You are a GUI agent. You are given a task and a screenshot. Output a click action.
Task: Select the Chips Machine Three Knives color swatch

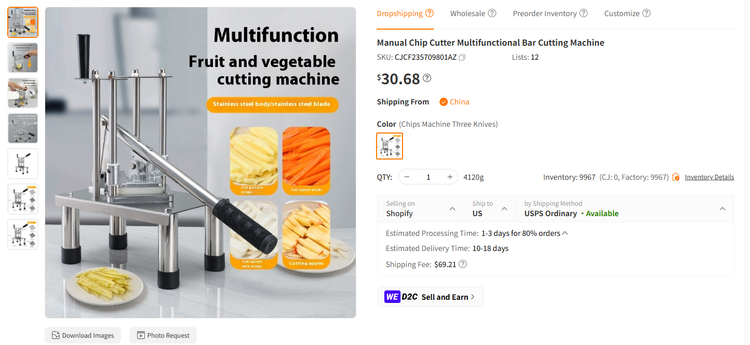pos(390,146)
